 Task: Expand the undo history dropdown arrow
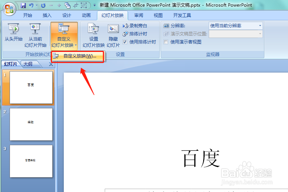click(37, 6)
